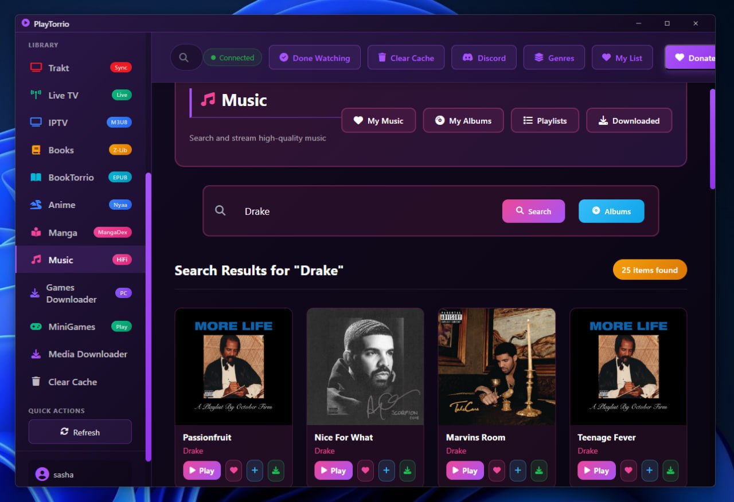
Task: Like Teenage Fever using the heart icon
Action: [628, 470]
